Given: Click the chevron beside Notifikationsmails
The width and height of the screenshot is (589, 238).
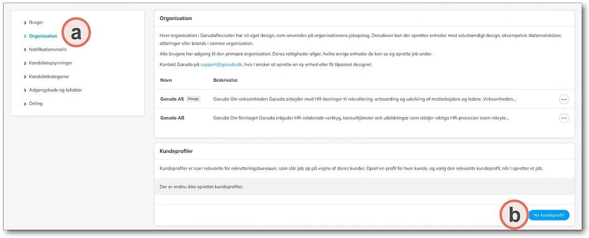Looking at the screenshot, I should 25,50.
